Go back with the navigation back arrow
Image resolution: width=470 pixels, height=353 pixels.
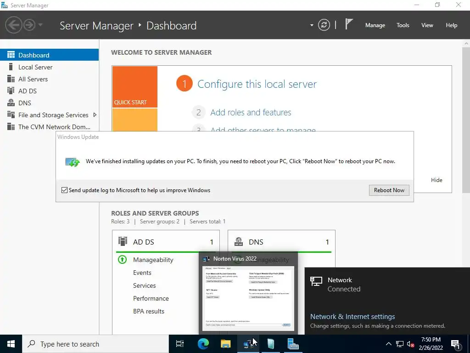click(13, 25)
